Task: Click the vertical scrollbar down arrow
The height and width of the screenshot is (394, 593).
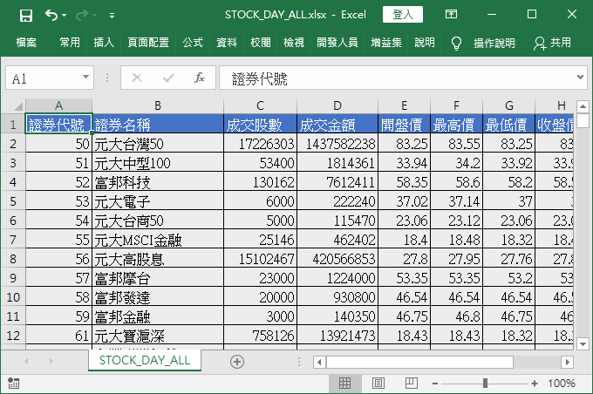Action: [583, 344]
